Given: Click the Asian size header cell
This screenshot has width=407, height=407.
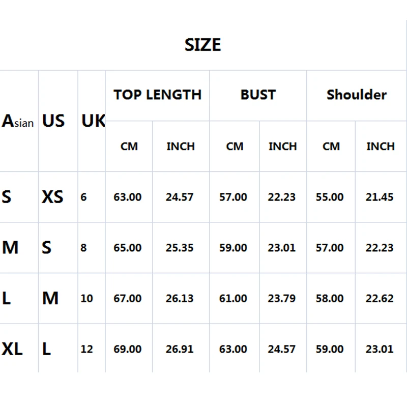Looking at the screenshot, I should [18, 122].
